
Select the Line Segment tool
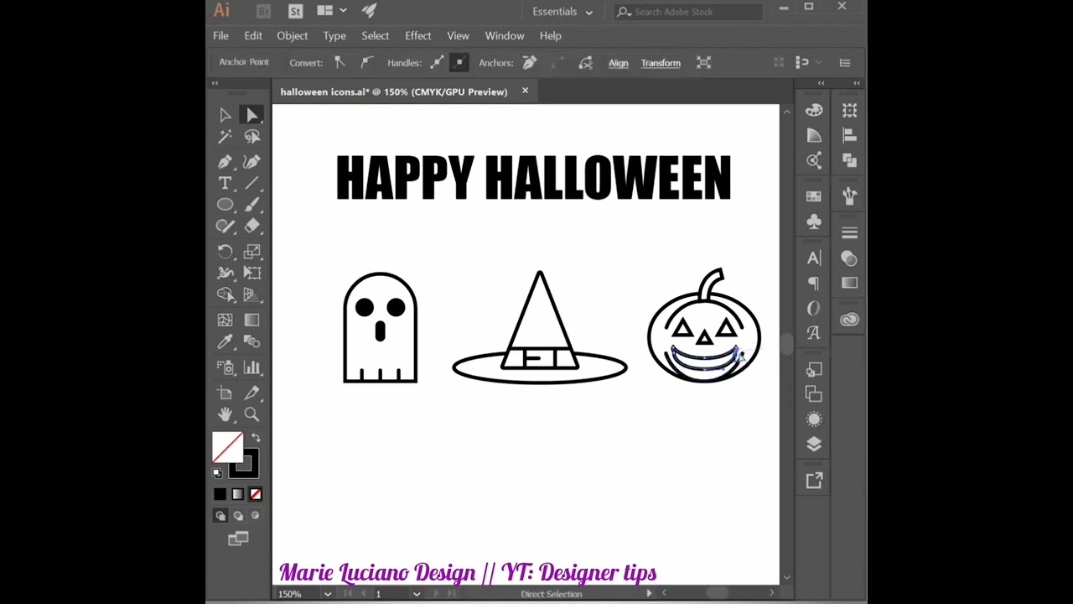click(x=251, y=183)
